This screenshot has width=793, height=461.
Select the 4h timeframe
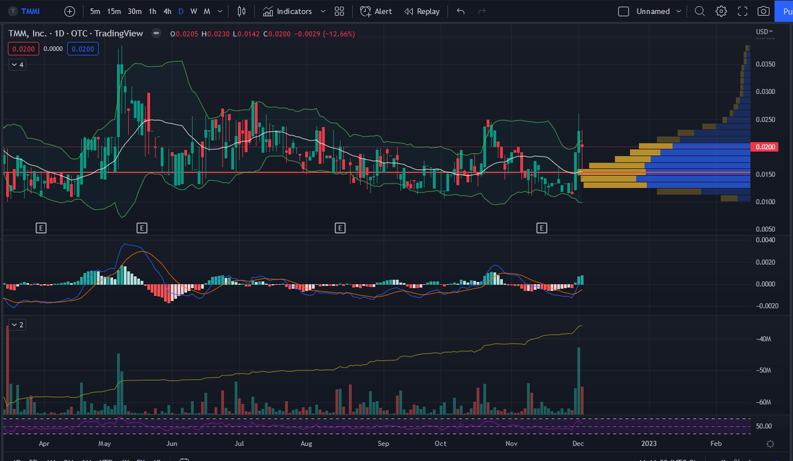click(168, 11)
